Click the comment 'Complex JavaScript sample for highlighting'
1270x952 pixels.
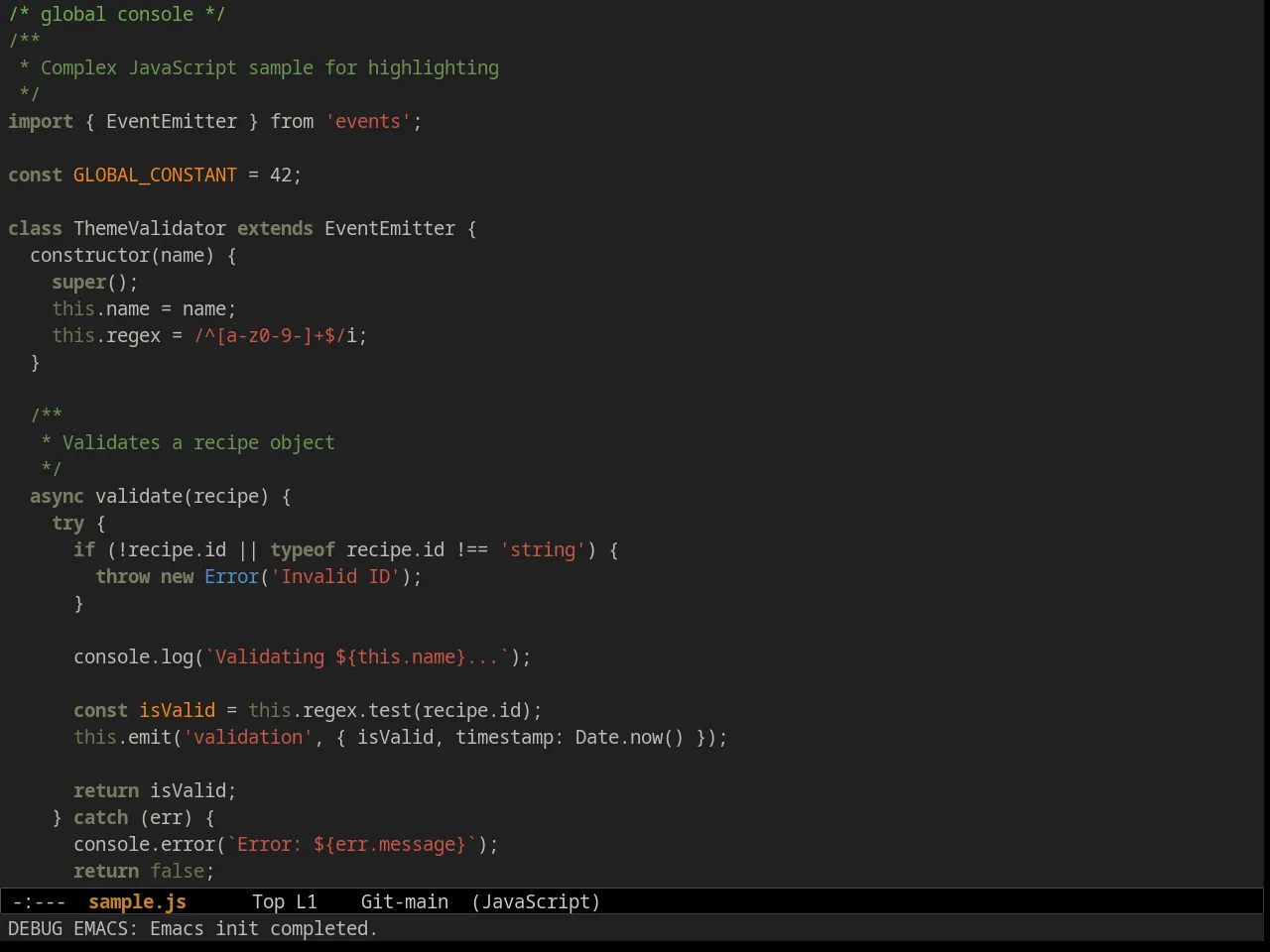(x=270, y=67)
